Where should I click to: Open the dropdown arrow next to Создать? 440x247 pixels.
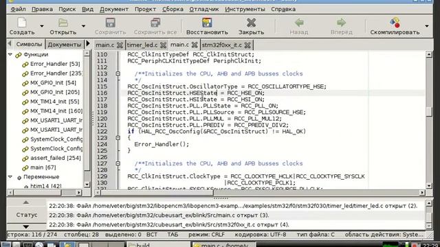pos(42,26)
